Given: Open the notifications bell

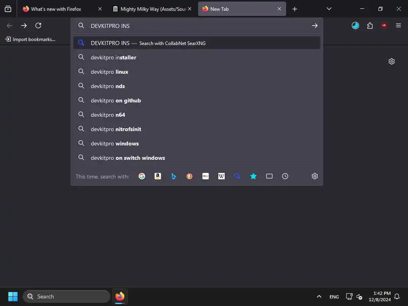Looking at the screenshot, I should click(x=397, y=296).
